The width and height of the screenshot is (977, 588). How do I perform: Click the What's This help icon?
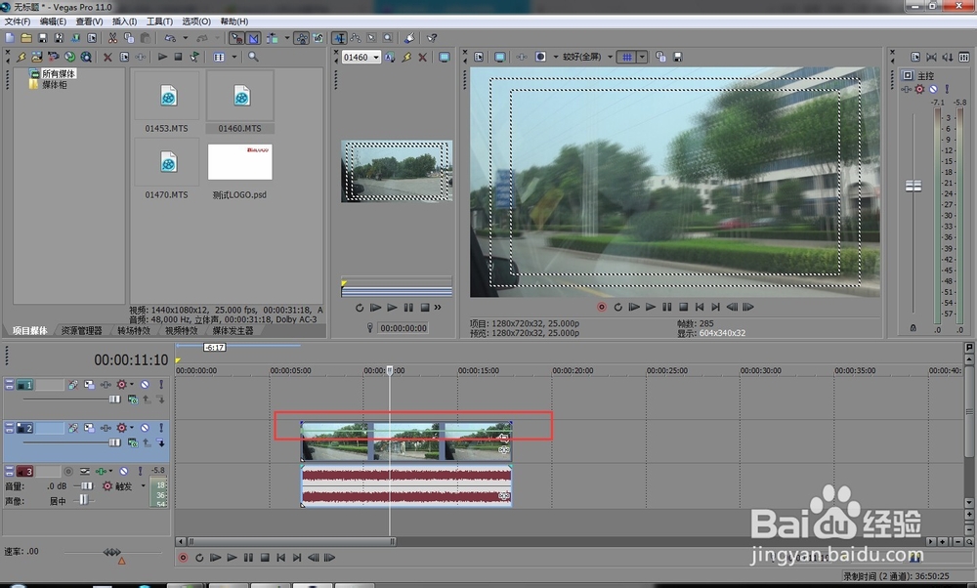[431, 38]
